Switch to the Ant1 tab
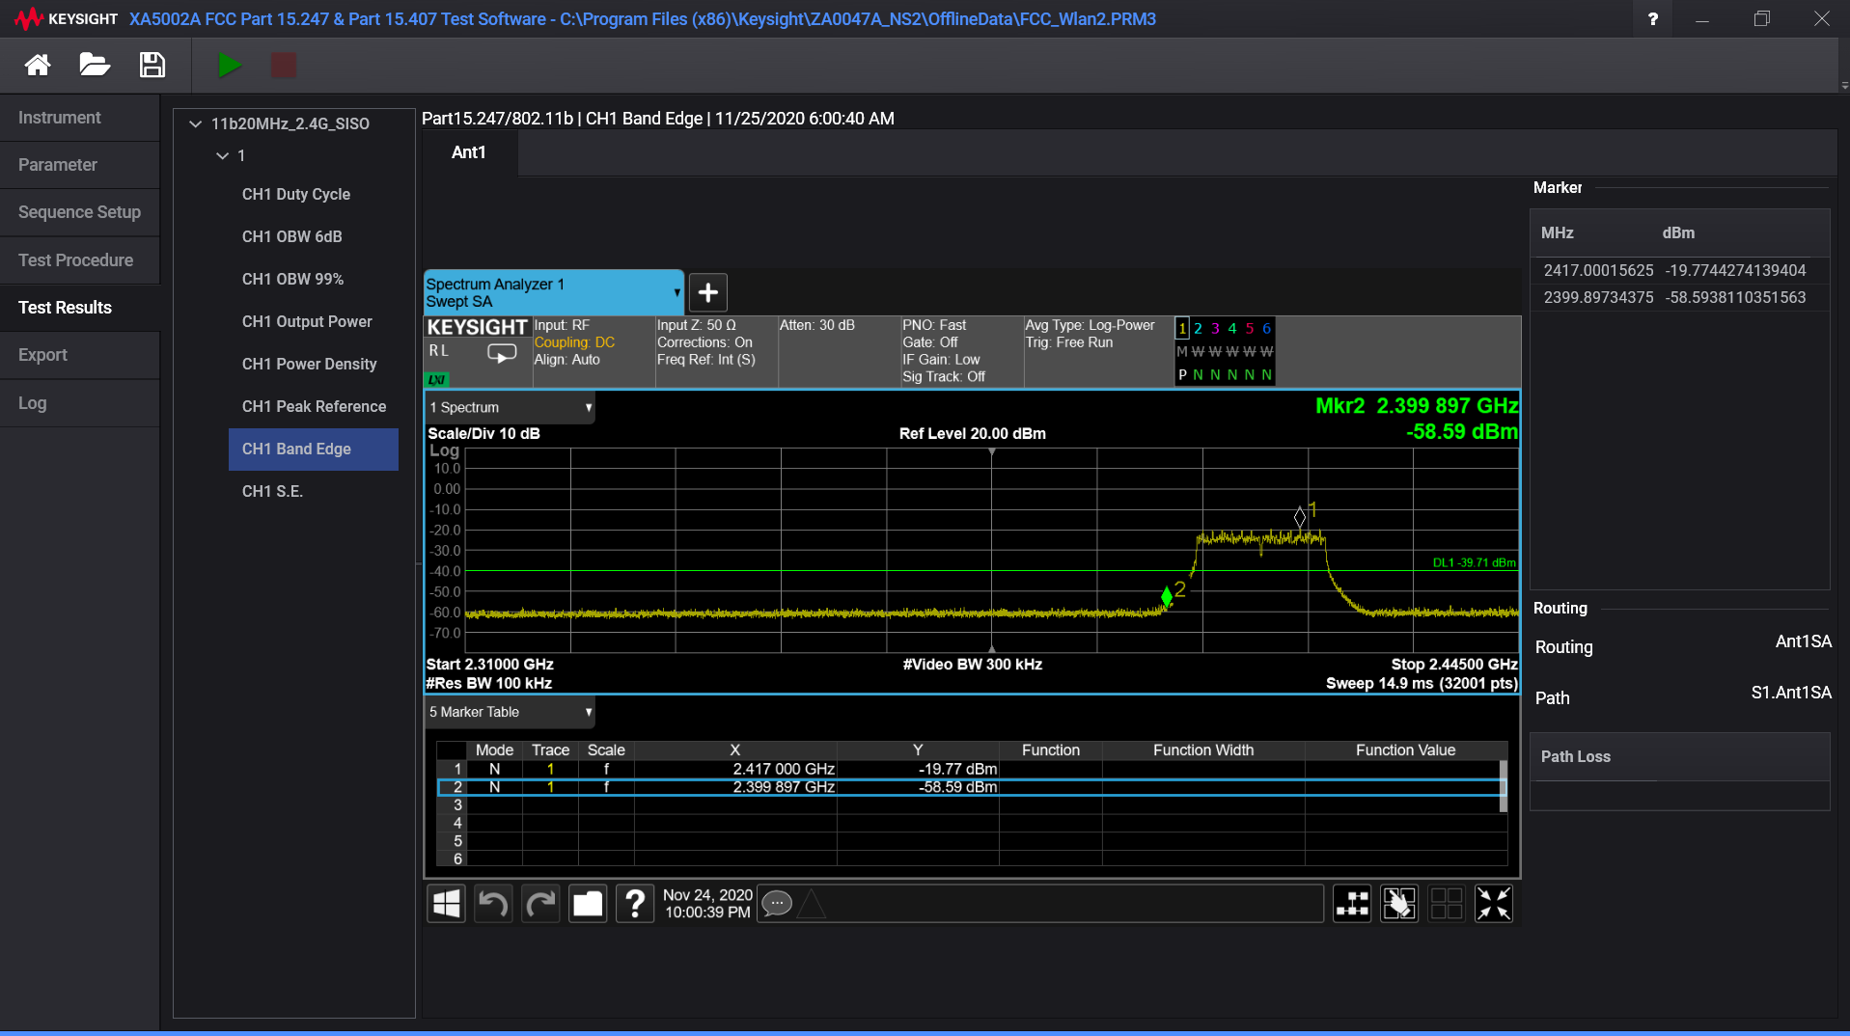This screenshot has width=1850, height=1036. 469,152
